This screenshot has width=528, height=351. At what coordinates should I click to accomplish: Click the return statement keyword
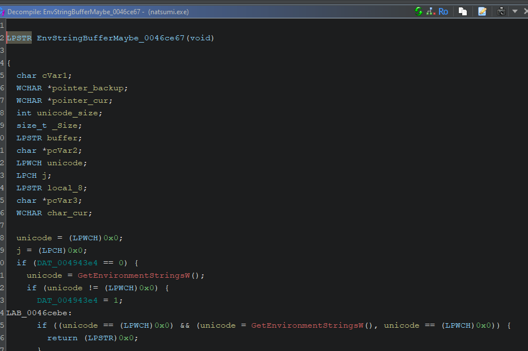(x=62, y=338)
